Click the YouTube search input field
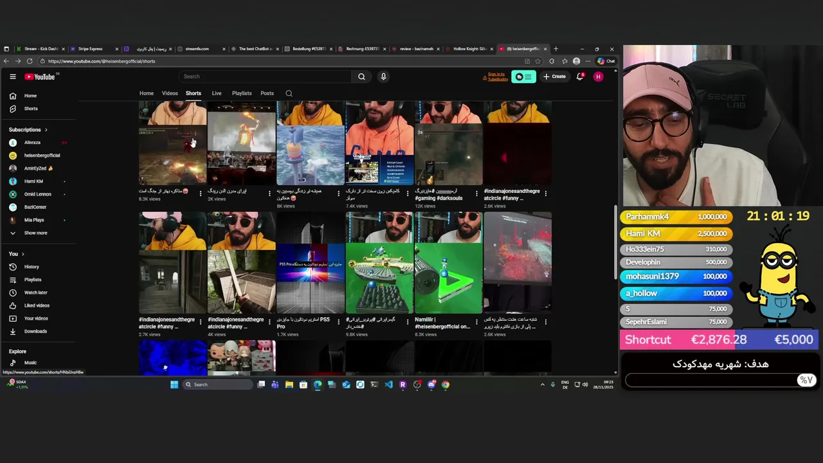This screenshot has width=823, height=463. coord(266,77)
